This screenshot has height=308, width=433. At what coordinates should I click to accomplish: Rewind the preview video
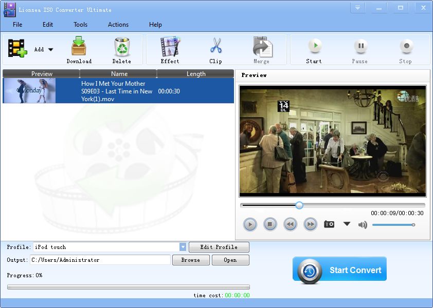pos(290,224)
